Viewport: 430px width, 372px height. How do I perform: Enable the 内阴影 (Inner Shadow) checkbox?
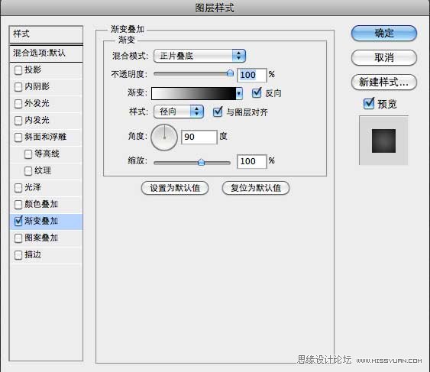(x=18, y=87)
